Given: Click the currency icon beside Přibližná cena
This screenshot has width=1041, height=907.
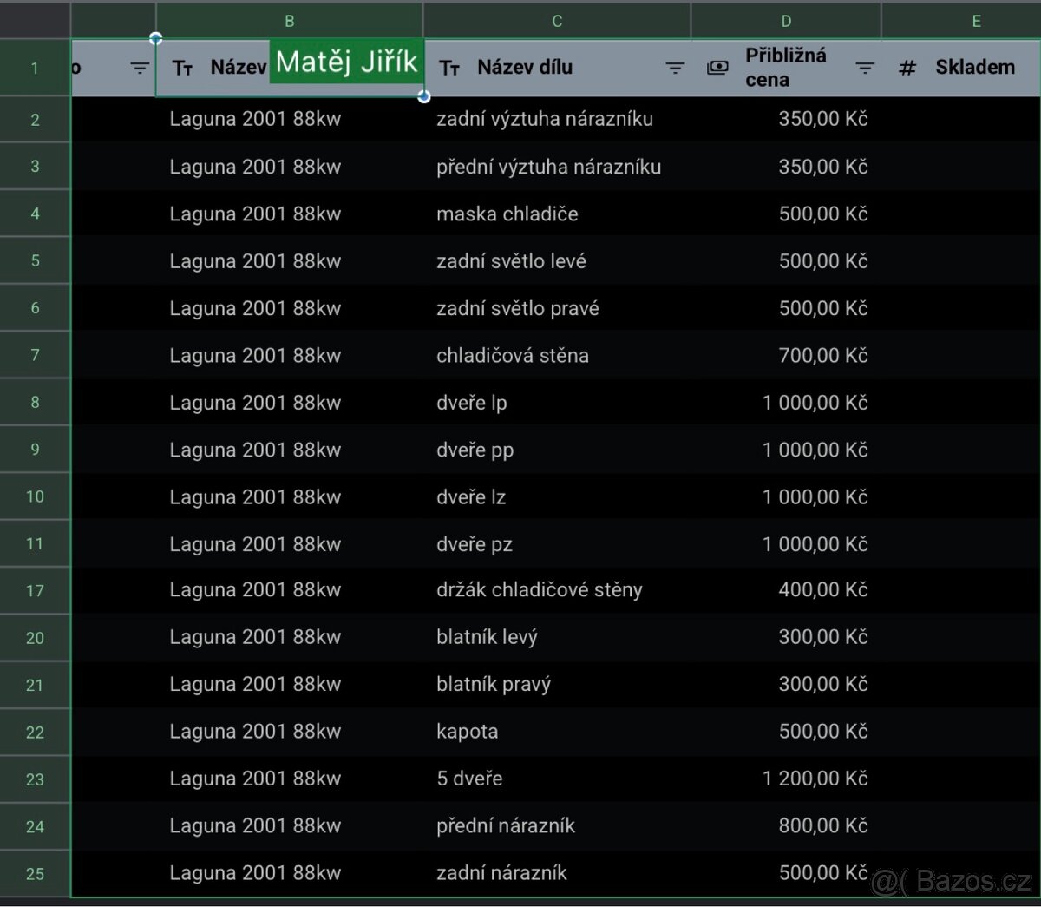Looking at the screenshot, I should click(717, 68).
